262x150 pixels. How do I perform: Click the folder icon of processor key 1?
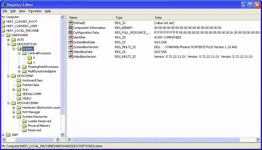click(30, 62)
